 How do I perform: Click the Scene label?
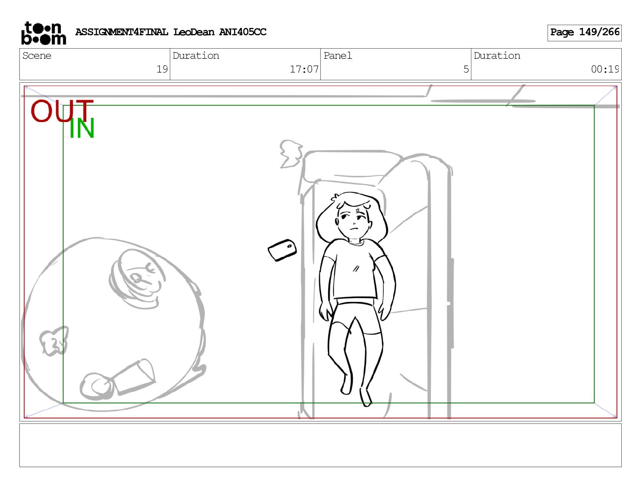[37, 56]
